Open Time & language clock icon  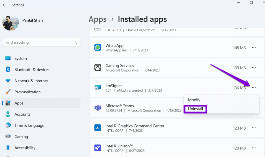(8, 125)
